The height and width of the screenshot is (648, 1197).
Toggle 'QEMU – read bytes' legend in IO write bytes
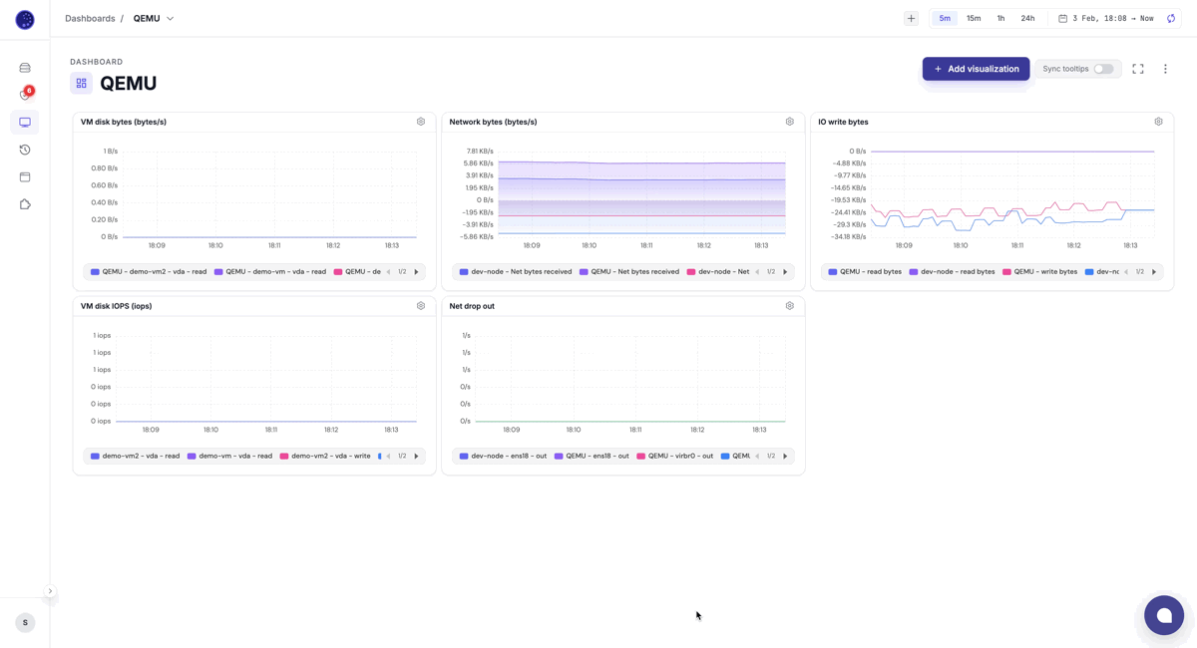(864, 271)
